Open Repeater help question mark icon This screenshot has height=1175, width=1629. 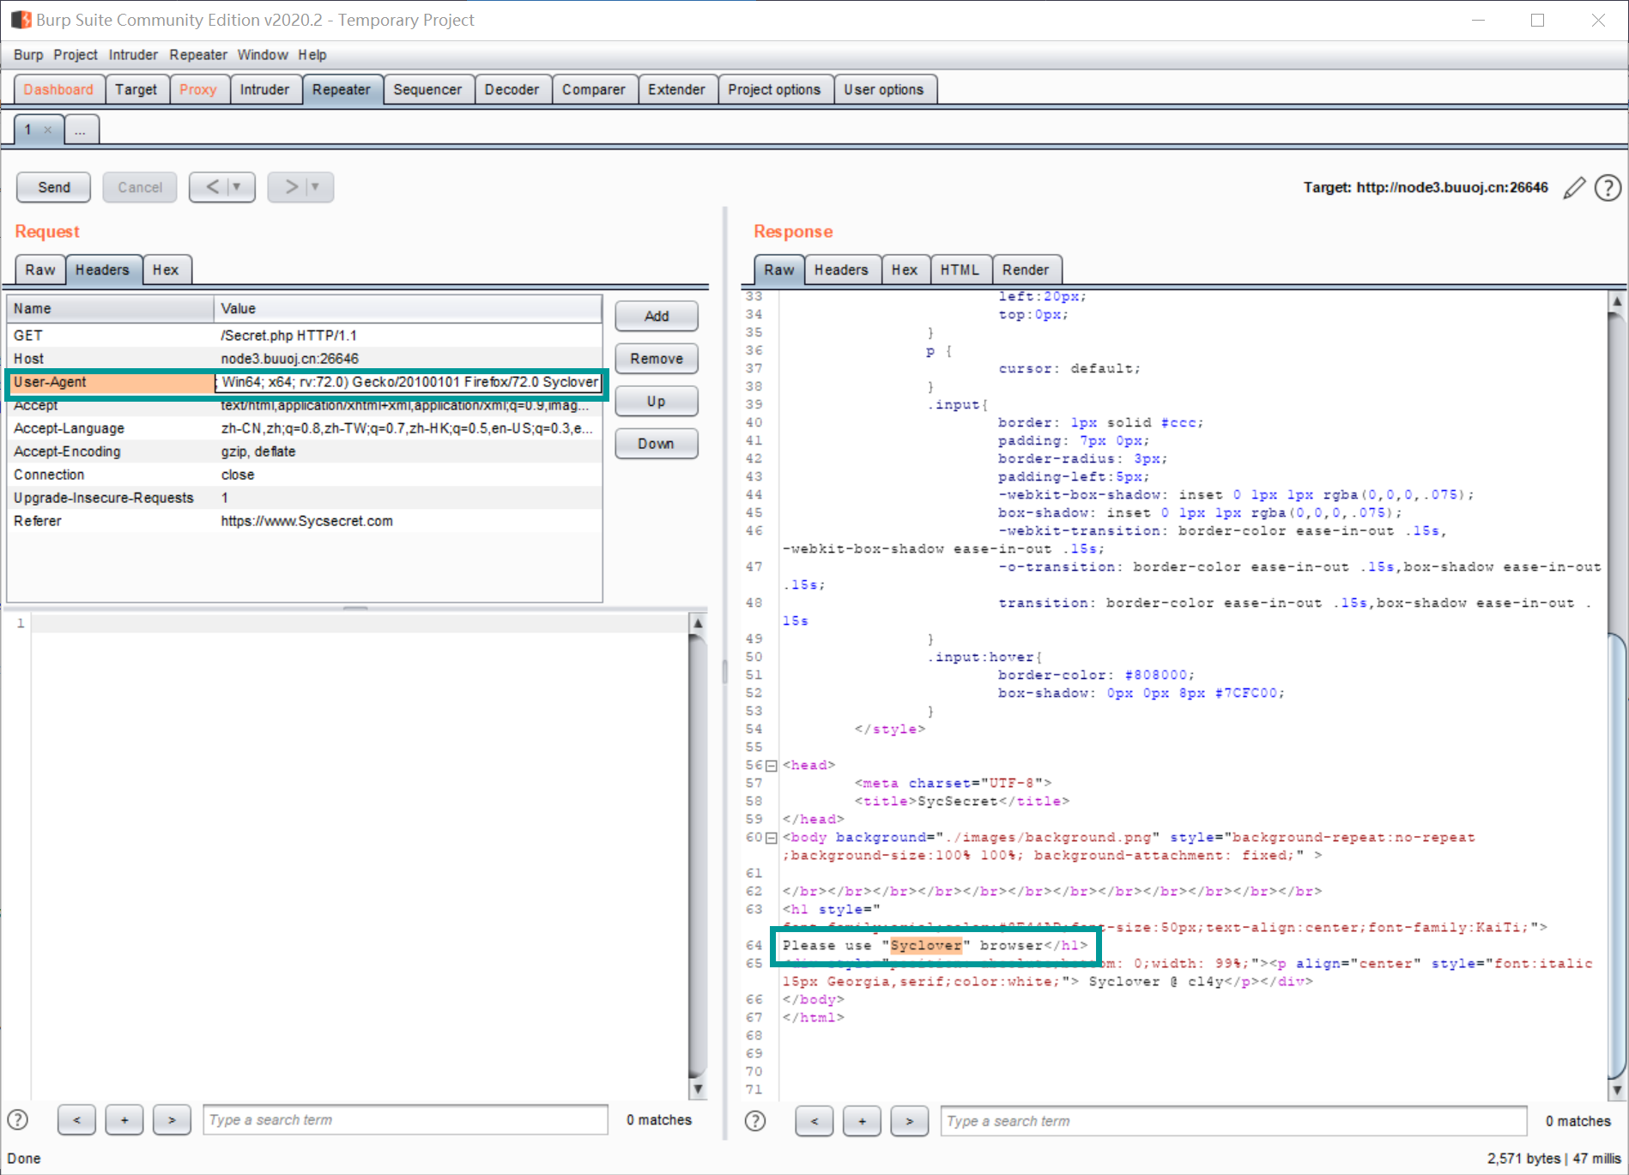click(x=1608, y=188)
